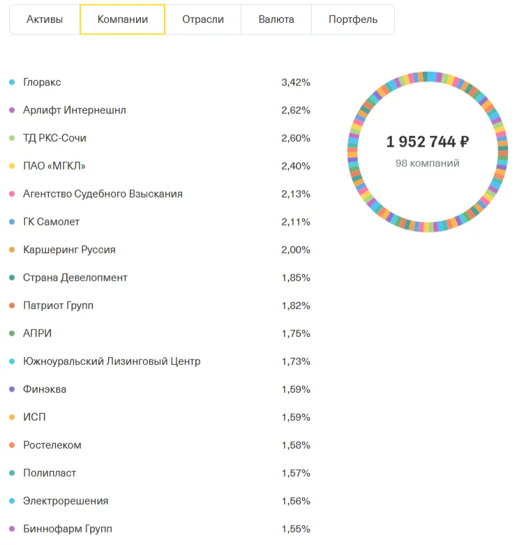This screenshot has width=517, height=545.
Task: Click the colored dot beside Патриот Групп
Action: [x=12, y=306]
